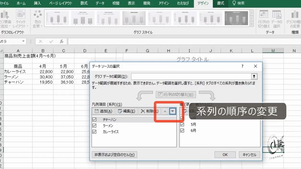This screenshot has height=169, width=301.
Task: Open the Name Box dropdown arrow
Action: click(23, 41)
